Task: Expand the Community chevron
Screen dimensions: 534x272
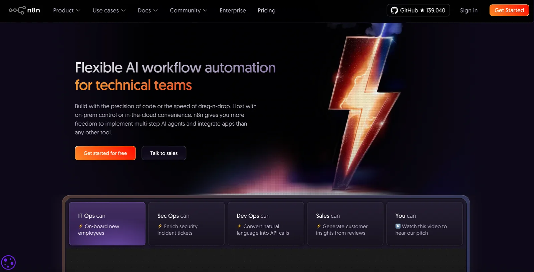Action: tap(205, 11)
